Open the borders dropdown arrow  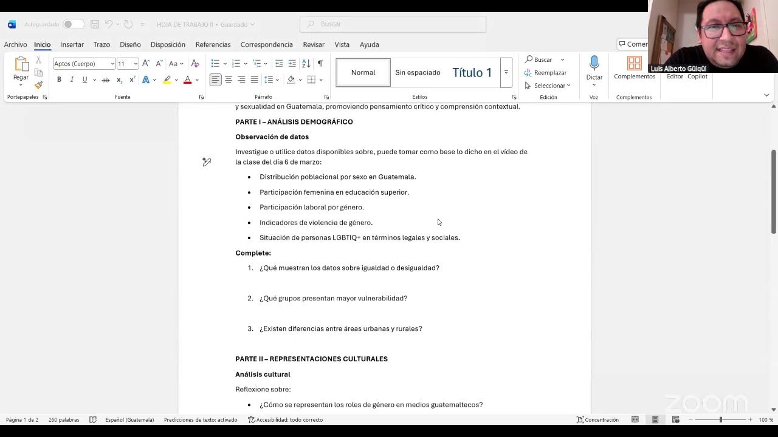[x=321, y=80]
